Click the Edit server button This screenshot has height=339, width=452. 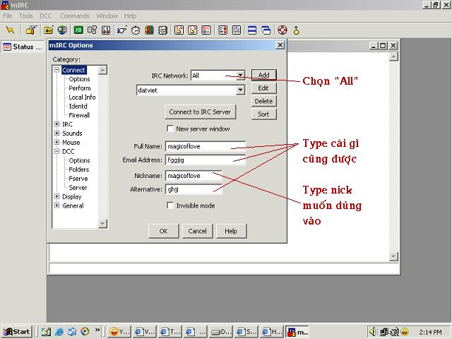pyautogui.click(x=263, y=88)
